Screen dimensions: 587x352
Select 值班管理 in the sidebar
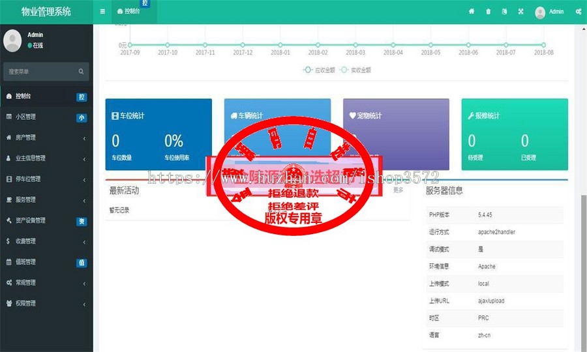pos(46,262)
